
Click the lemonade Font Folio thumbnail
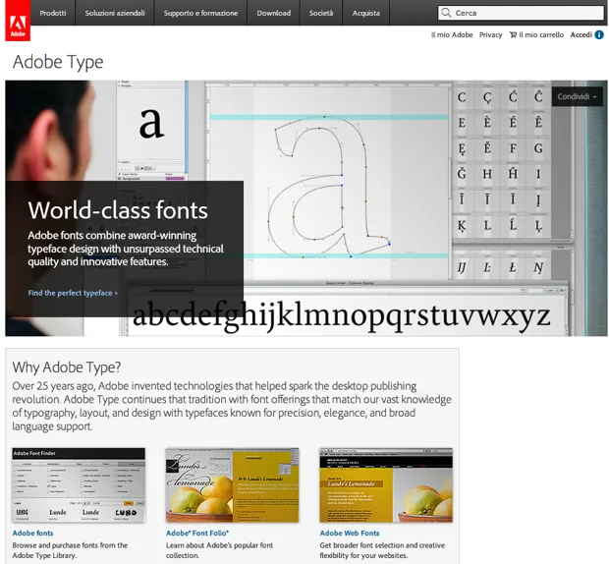(232, 485)
